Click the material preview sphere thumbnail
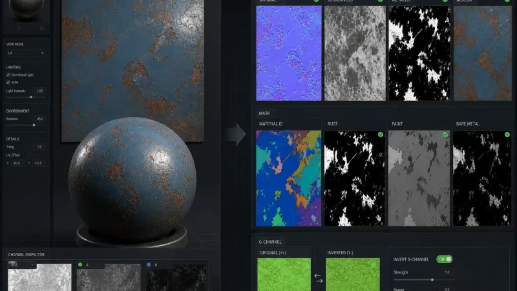This screenshot has width=517, height=291. (26, 9)
